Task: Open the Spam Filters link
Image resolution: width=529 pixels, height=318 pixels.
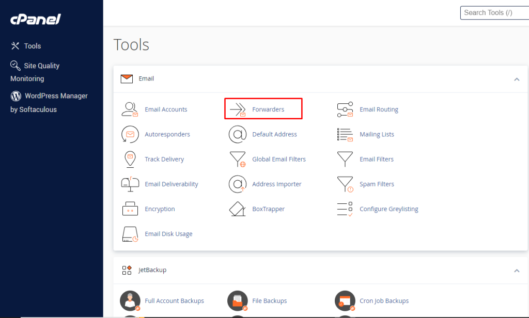Action: point(378,184)
